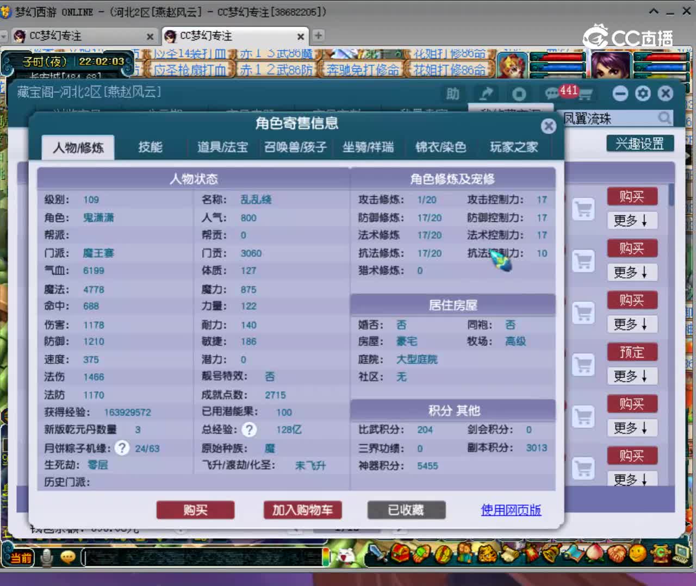Viewport: 696px width, 586px height.
Task: Click the 当前 chat channel button
Action: pyautogui.click(x=21, y=558)
